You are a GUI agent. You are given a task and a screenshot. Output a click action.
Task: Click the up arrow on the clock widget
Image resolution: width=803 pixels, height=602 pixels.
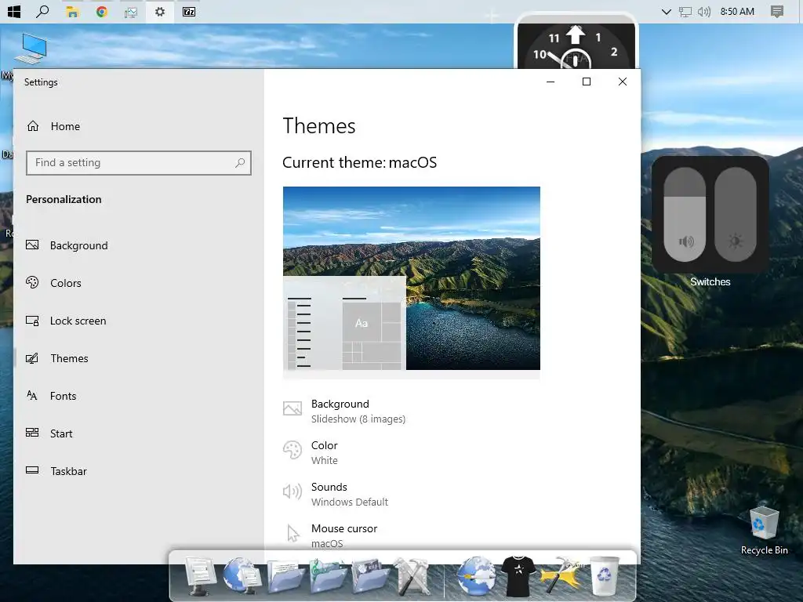tap(576, 34)
